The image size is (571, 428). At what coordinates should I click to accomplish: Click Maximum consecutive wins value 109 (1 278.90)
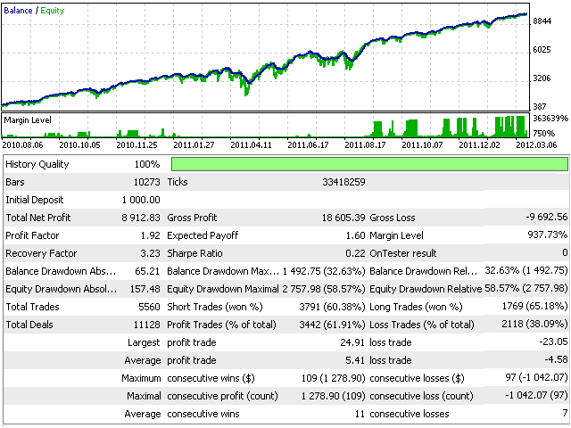[333, 378]
